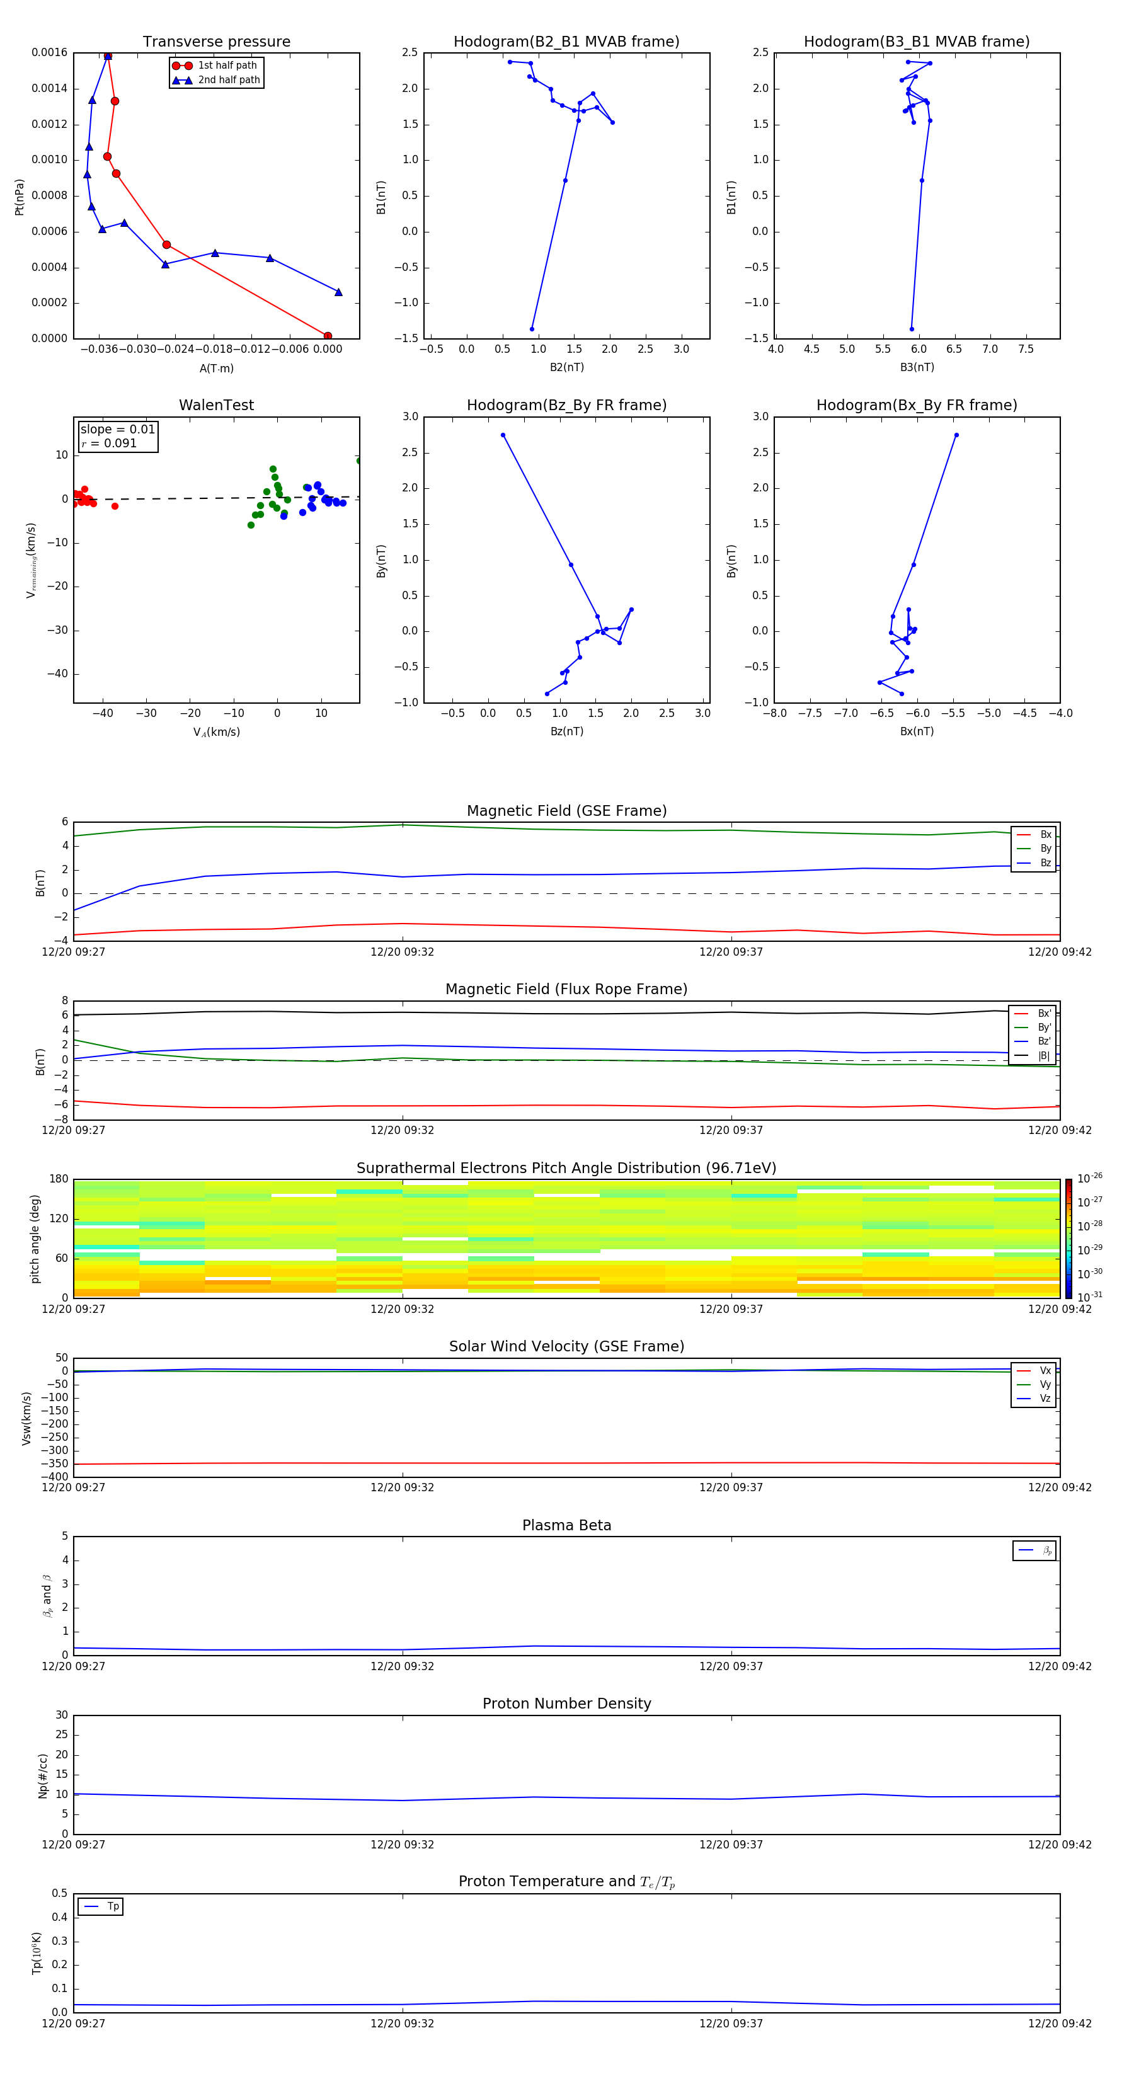Click the topmost point in the Bx_By hodogram
The height and width of the screenshot is (2079, 1134).
[x=956, y=435]
